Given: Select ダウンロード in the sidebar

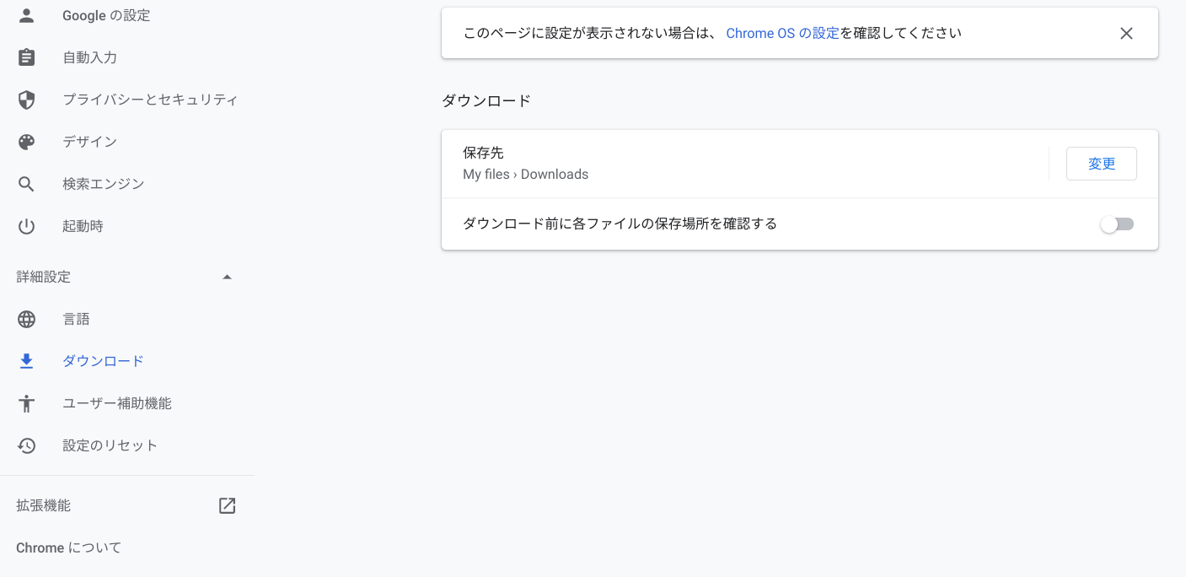Looking at the screenshot, I should (x=104, y=361).
